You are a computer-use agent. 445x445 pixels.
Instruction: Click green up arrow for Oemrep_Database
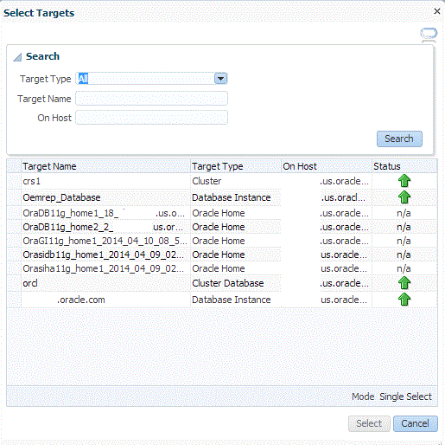coord(404,197)
